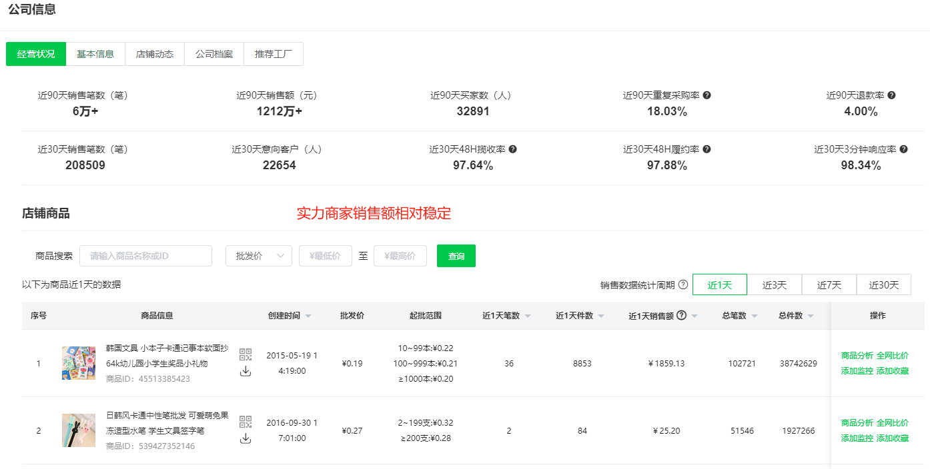The height and width of the screenshot is (469, 930).
Task: Select the 近7天 statistics period
Action: tap(829, 284)
